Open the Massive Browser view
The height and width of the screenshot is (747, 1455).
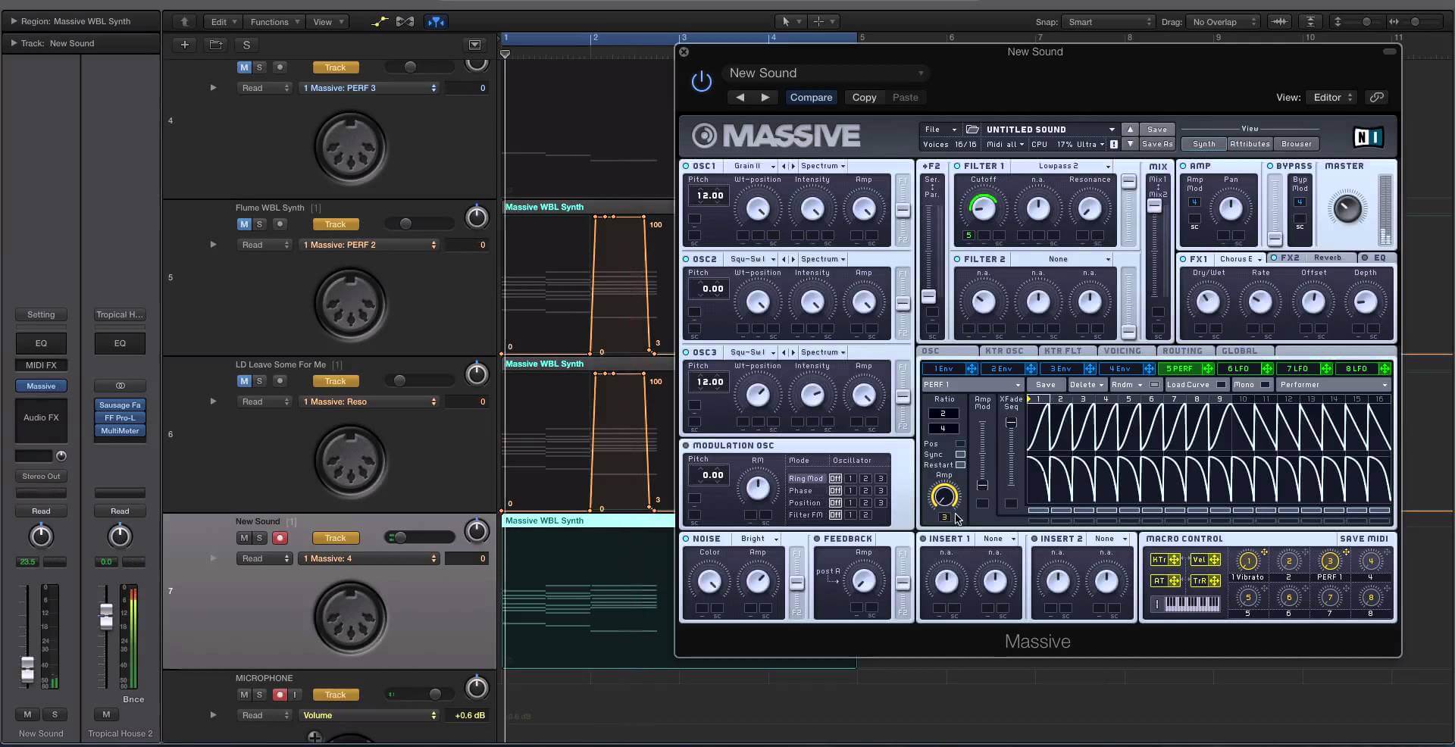pos(1296,144)
